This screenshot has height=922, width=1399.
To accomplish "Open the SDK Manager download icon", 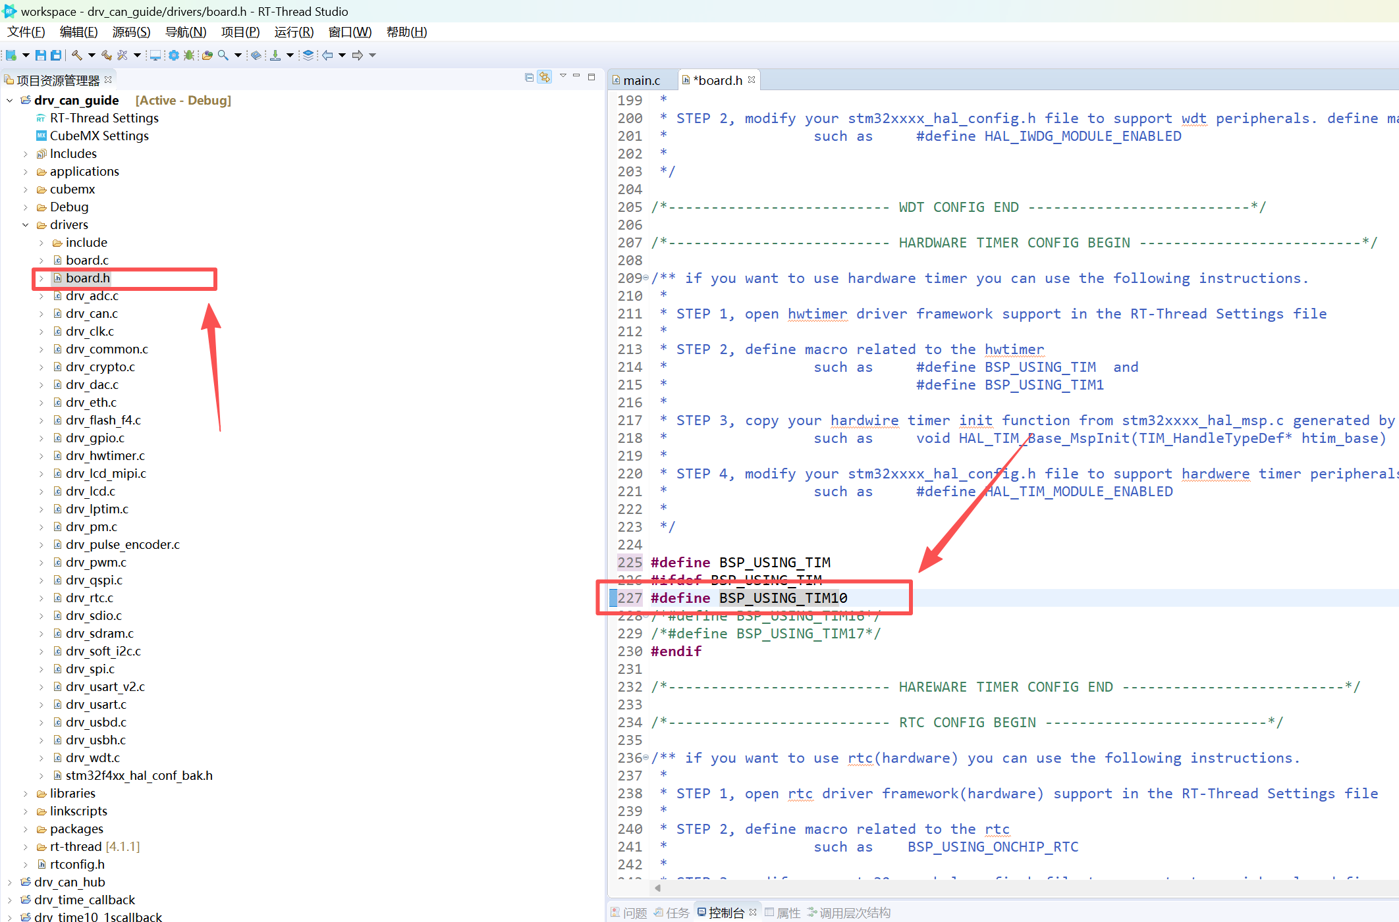I will pos(275,55).
